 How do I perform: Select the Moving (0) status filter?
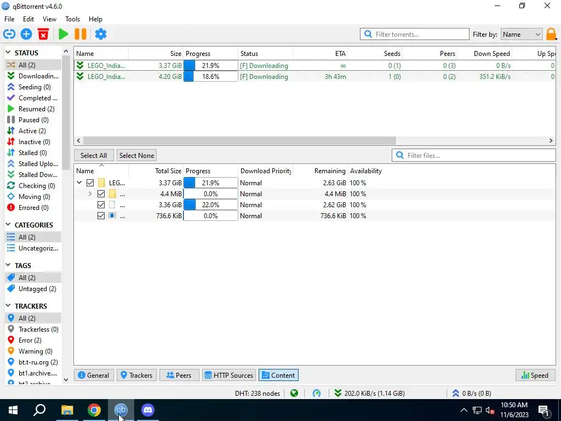coord(33,197)
